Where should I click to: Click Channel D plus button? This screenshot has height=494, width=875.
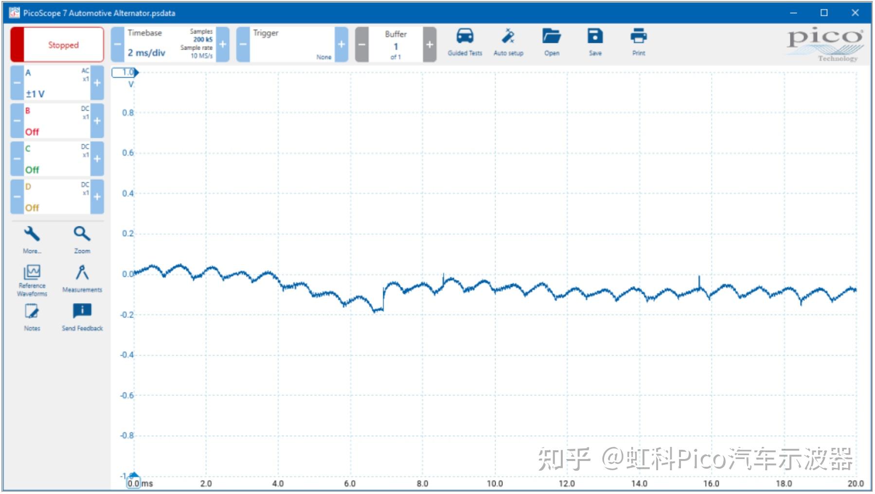(x=97, y=196)
